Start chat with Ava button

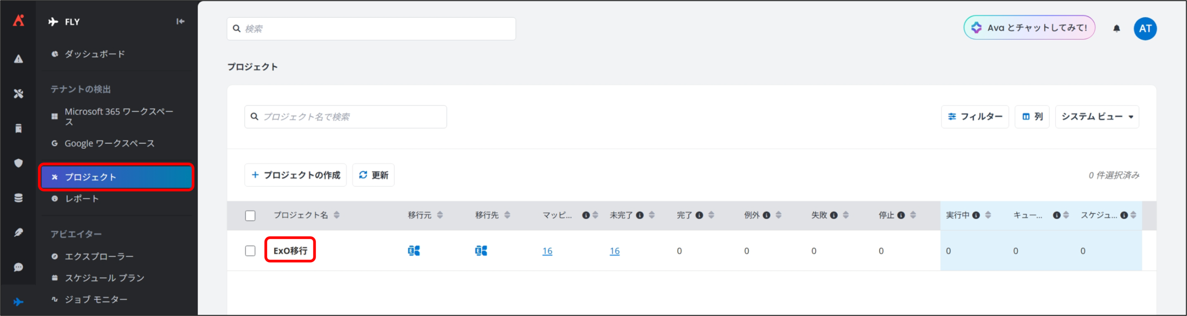[1029, 28]
